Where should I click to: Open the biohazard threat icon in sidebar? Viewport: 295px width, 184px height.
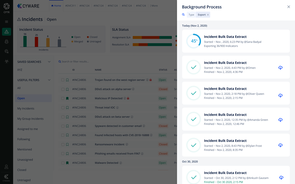click(7, 61)
